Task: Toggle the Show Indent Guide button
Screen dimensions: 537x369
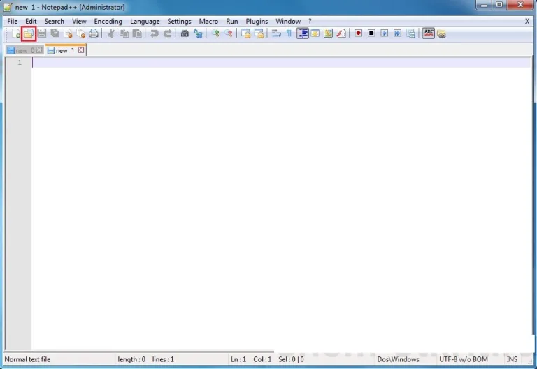Action: coord(302,33)
